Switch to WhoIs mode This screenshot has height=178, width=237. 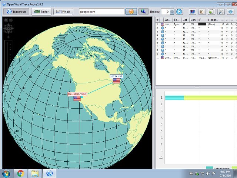pyautogui.click(x=63, y=11)
